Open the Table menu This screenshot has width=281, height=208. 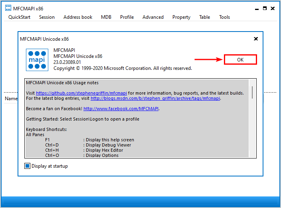[x=204, y=17]
